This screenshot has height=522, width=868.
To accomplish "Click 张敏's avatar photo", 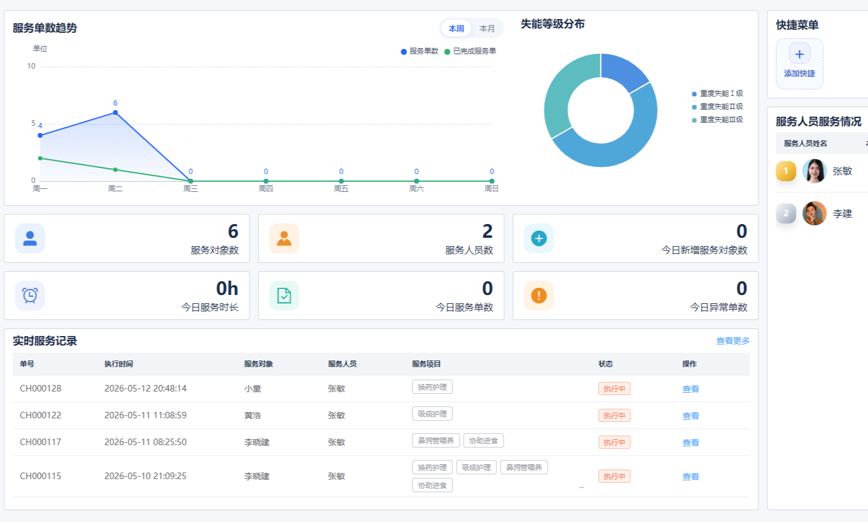I will (814, 171).
